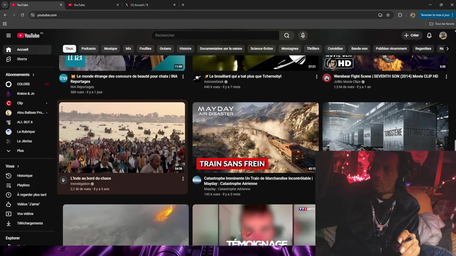Bookmark this page with star icon
456x256 pixels.
(x=388, y=15)
